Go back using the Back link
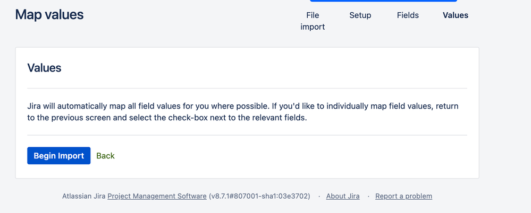 (x=105, y=156)
